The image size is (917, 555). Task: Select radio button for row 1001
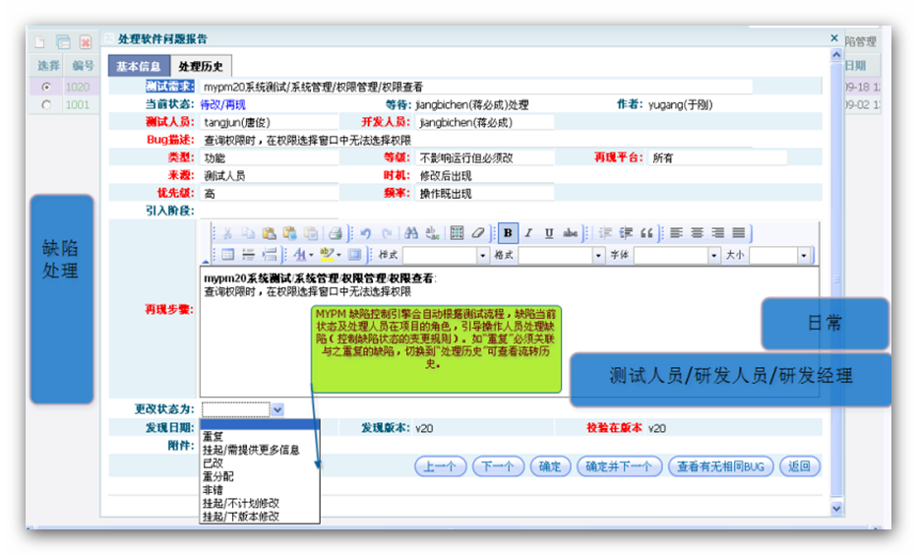pyautogui.click(x=46, y=104)
